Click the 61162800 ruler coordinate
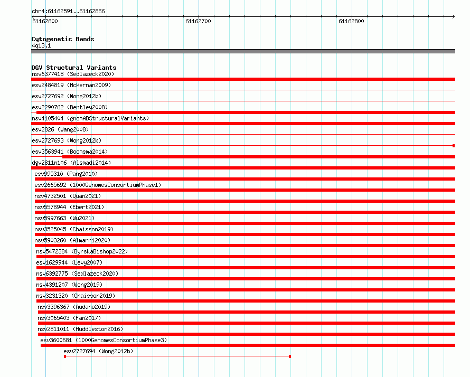Screen dimensions: 470x377 point(351,21)
